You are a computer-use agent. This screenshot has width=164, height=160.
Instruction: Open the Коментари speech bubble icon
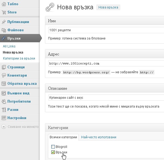pyautogui.click(x=4, y=75)
